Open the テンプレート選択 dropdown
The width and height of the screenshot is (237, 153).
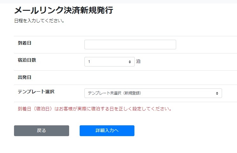[153, 93]
